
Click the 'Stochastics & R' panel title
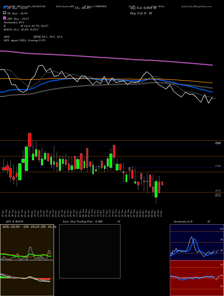point(183,222)
